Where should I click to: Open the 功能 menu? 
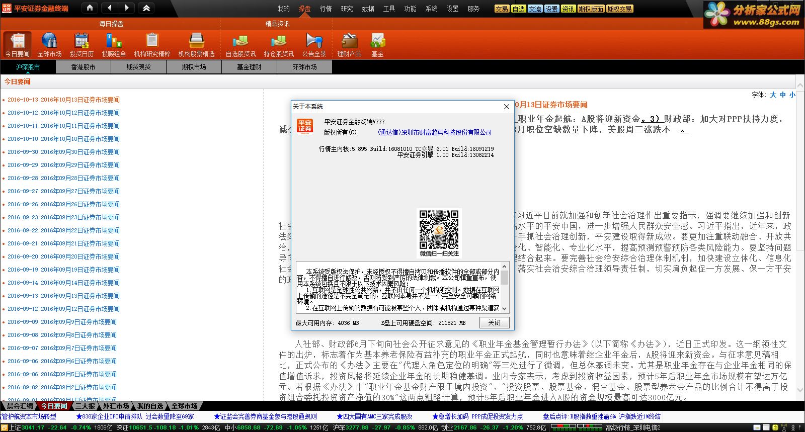coord(411,9)
